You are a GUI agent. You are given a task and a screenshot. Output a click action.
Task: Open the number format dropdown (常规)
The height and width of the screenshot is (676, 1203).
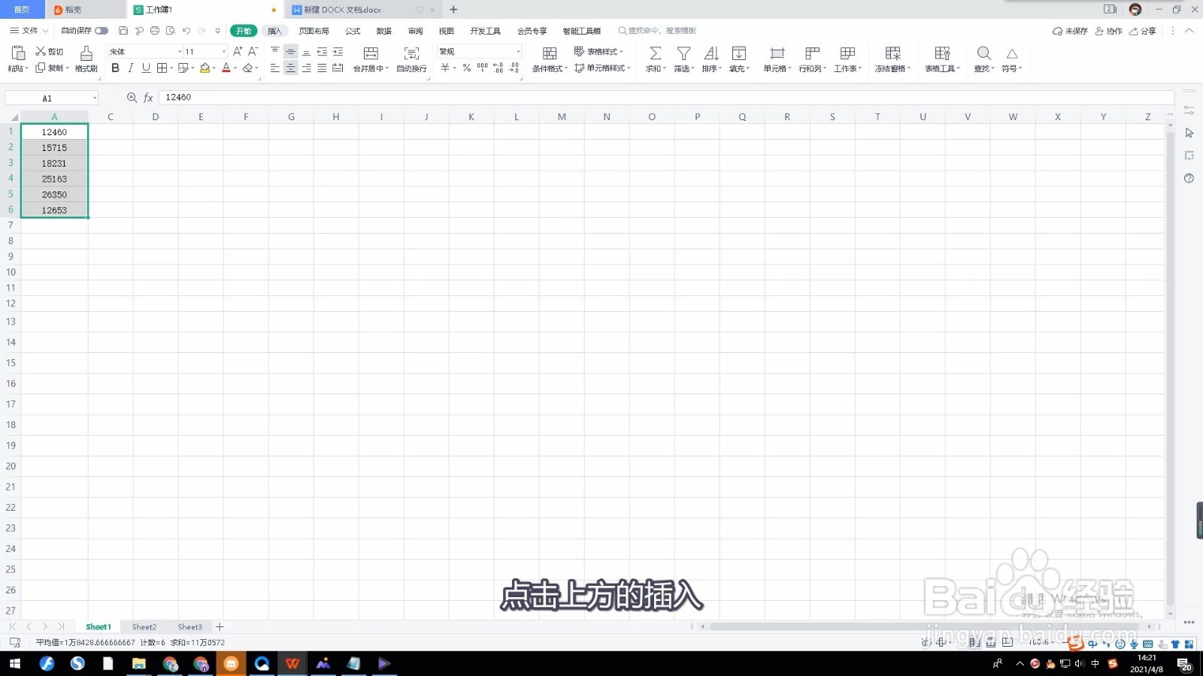pyautogui.click(x=518, y=52)
